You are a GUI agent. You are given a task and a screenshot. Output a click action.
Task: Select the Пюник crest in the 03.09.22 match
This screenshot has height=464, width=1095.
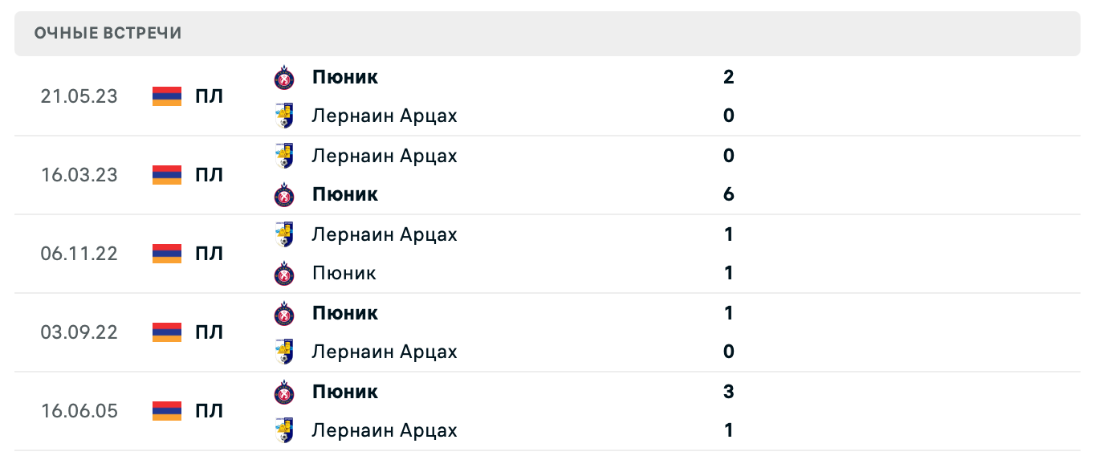click(285, 312)
